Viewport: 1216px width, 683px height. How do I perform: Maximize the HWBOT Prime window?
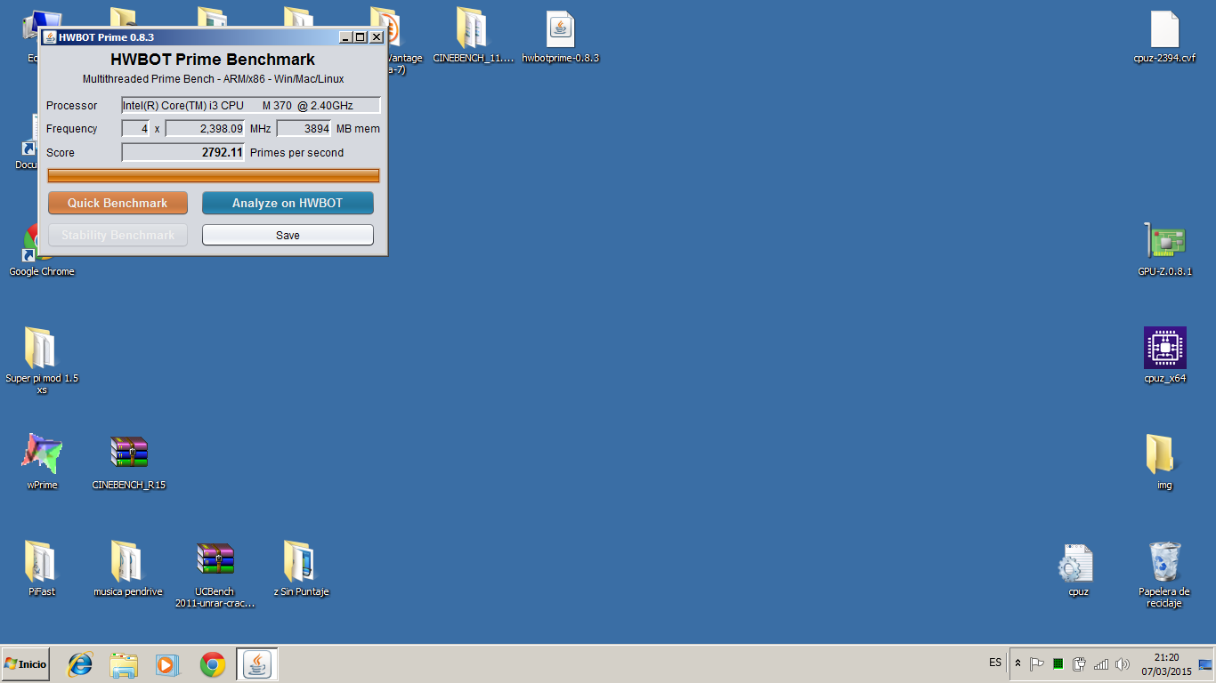[x=360, y=36]
